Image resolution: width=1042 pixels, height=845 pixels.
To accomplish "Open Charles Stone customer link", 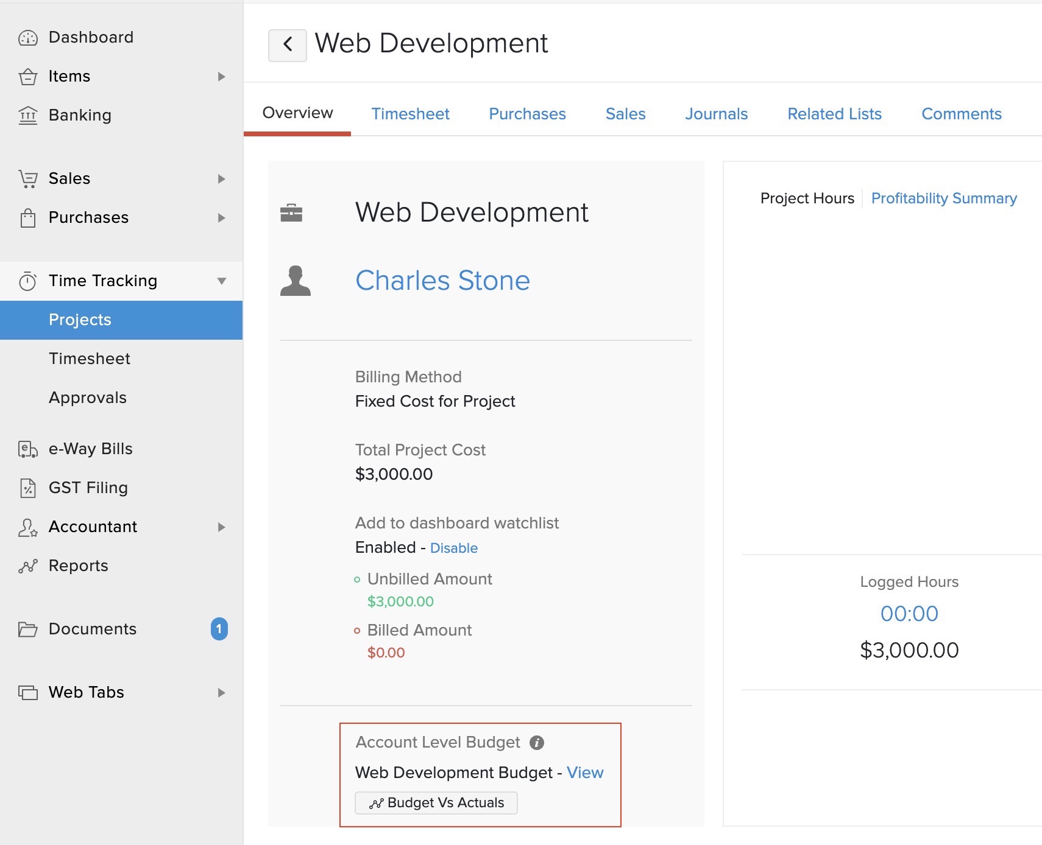I will click(x=442, y=281).
